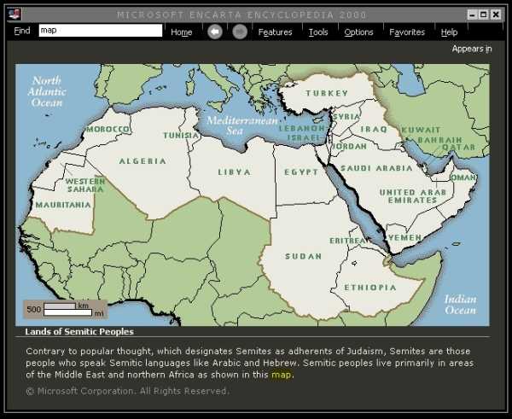This screenshot has height=419, width=512.
Task: Open the Favorites menu
Action: pos(407,32)
